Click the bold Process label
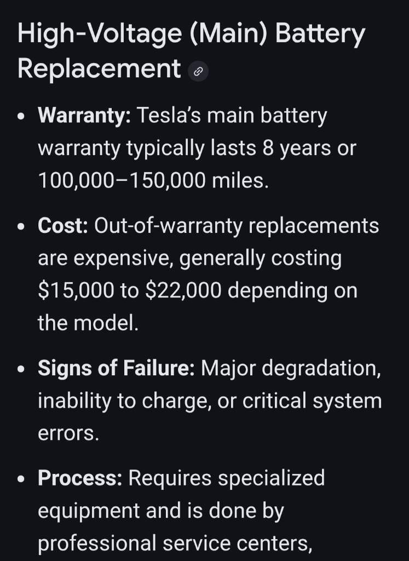This screenshot has width=409, height=561. tap(80, 478)
